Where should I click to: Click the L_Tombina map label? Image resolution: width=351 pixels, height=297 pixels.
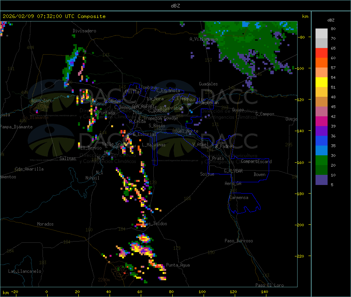pyautogui.click(x=146, y=87)
